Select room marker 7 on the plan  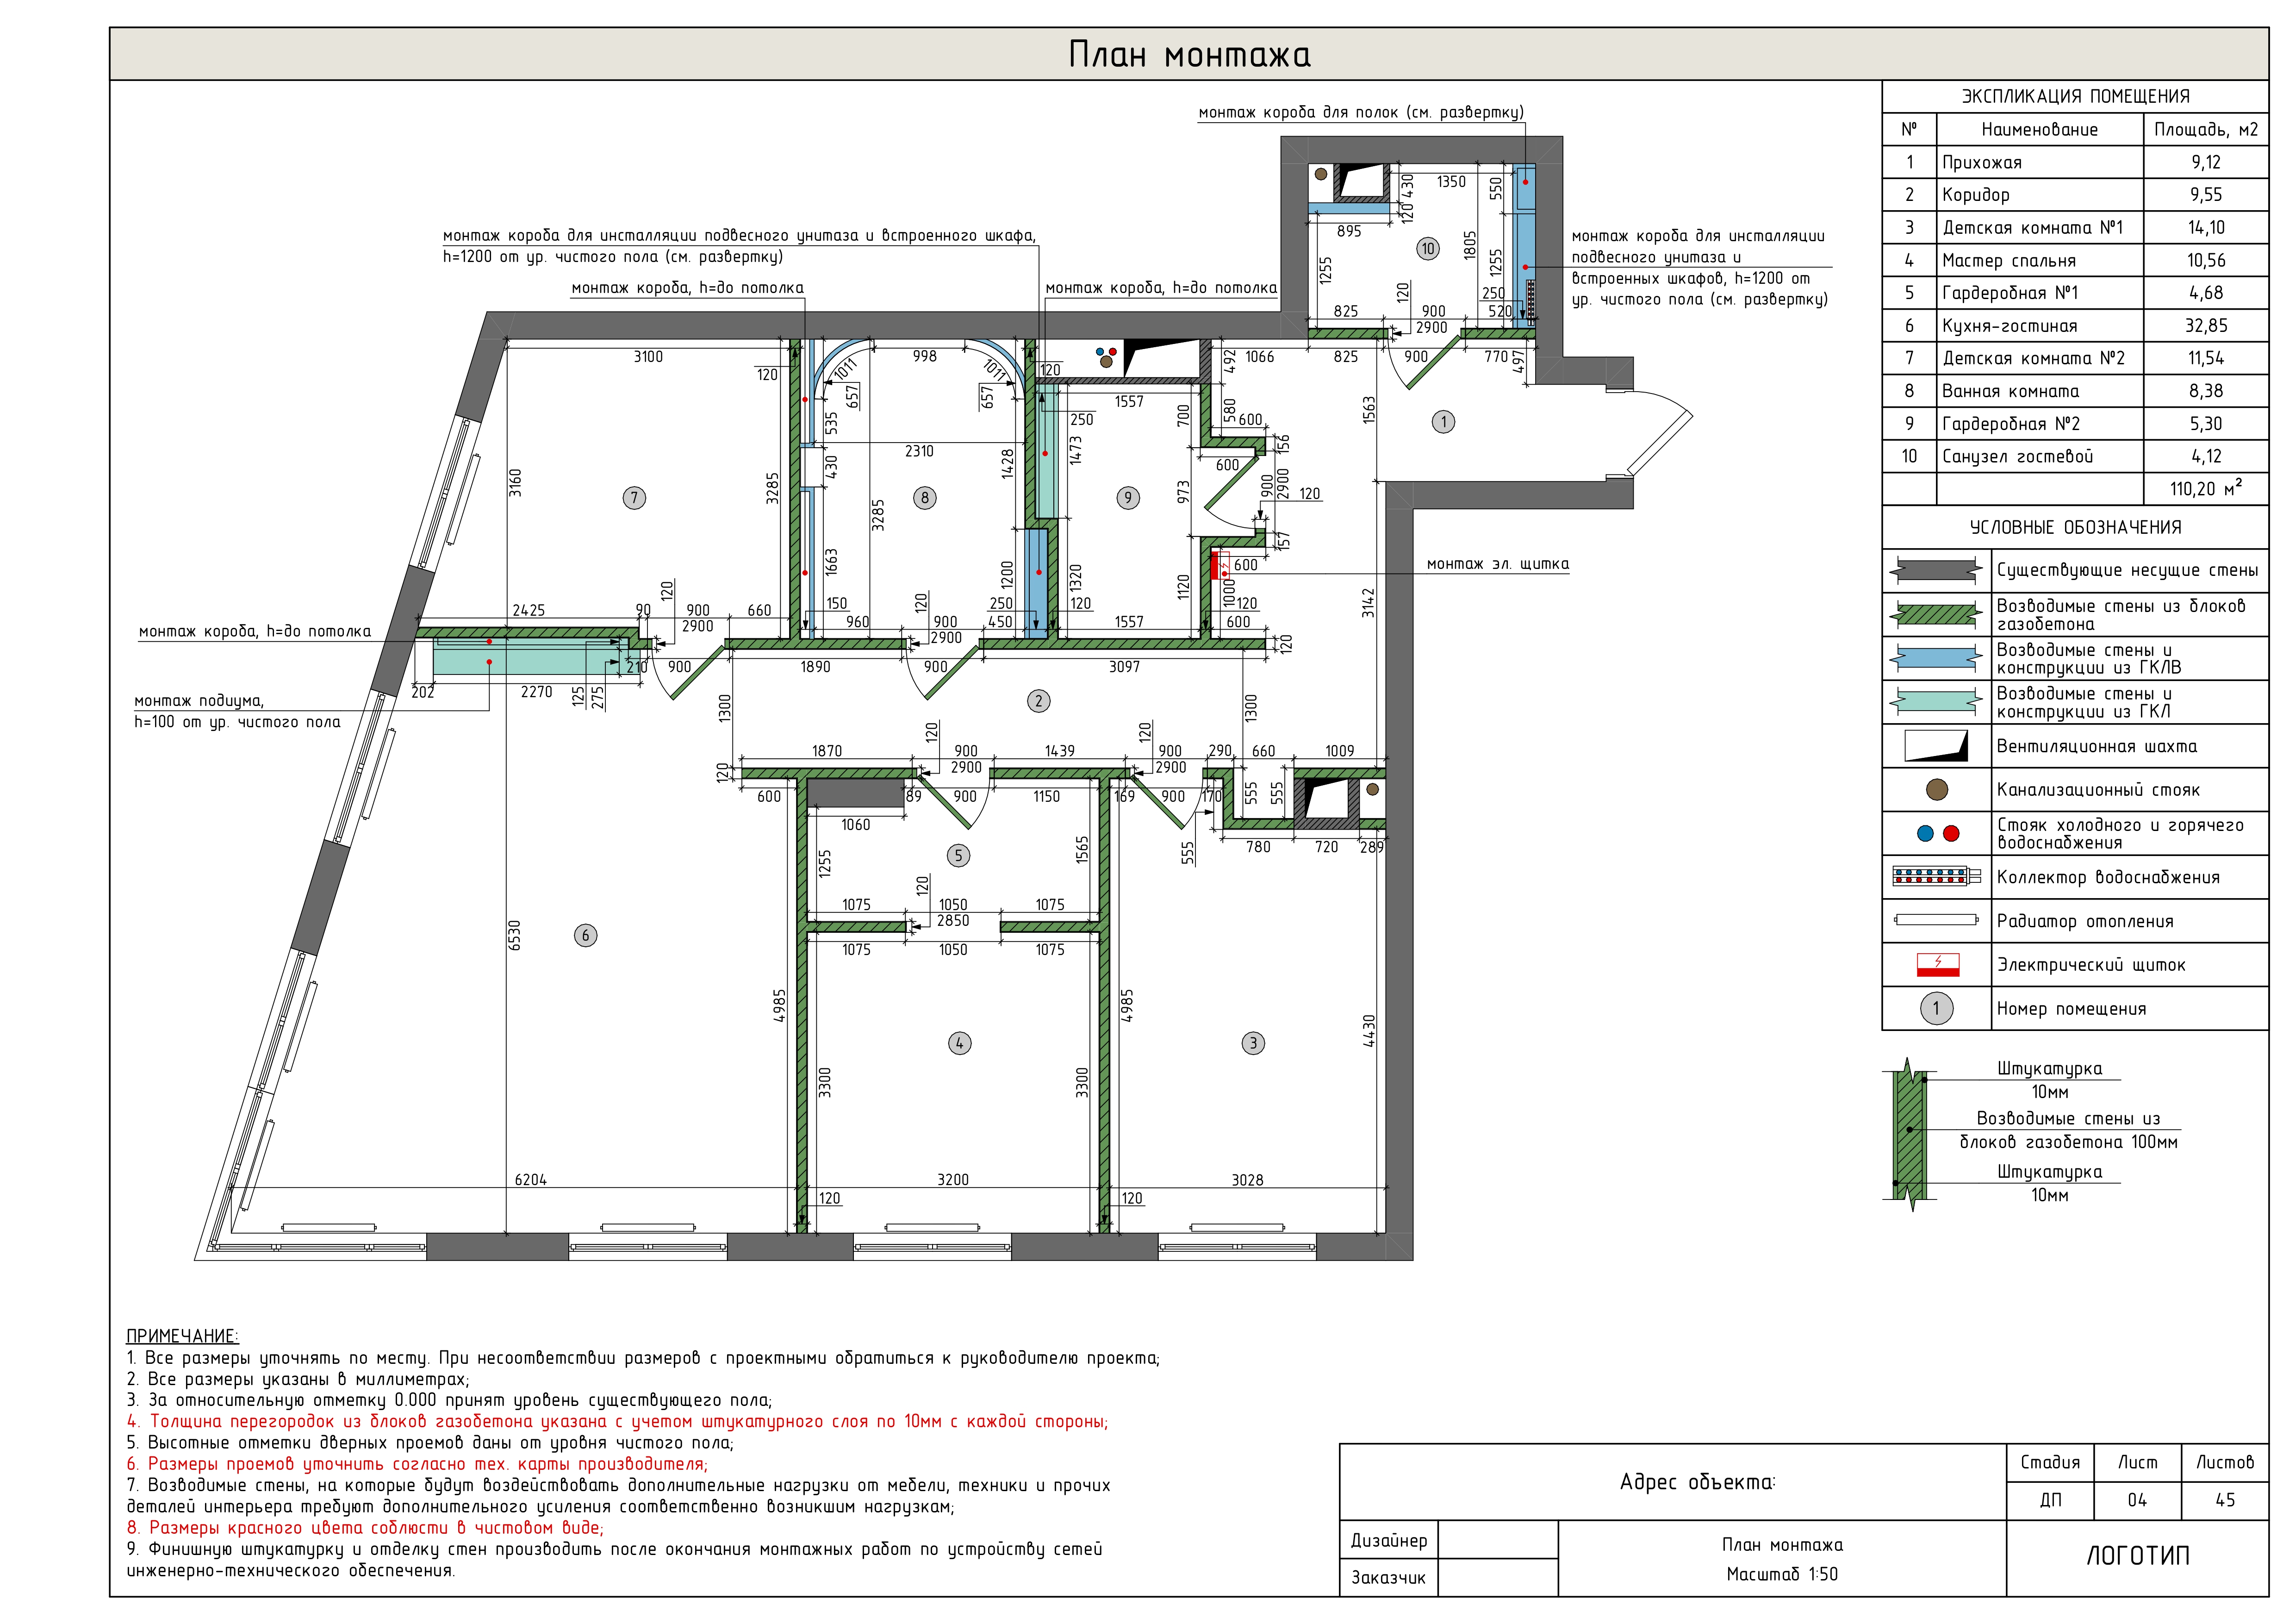click(x=634, y=498)
